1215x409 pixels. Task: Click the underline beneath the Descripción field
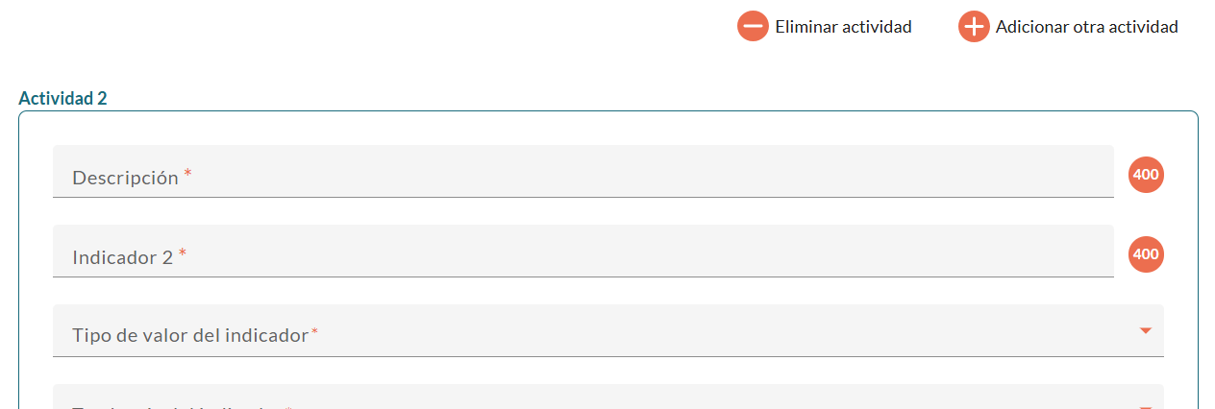583,197
